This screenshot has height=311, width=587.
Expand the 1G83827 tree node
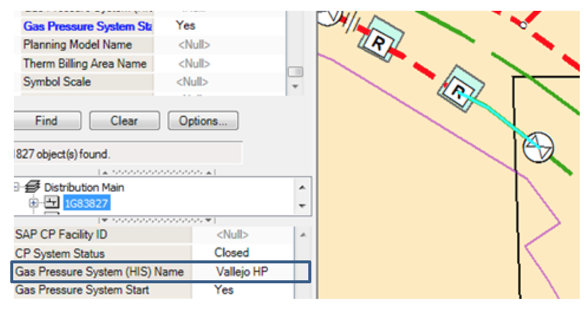pyautogui.click(x=34, y=204)
